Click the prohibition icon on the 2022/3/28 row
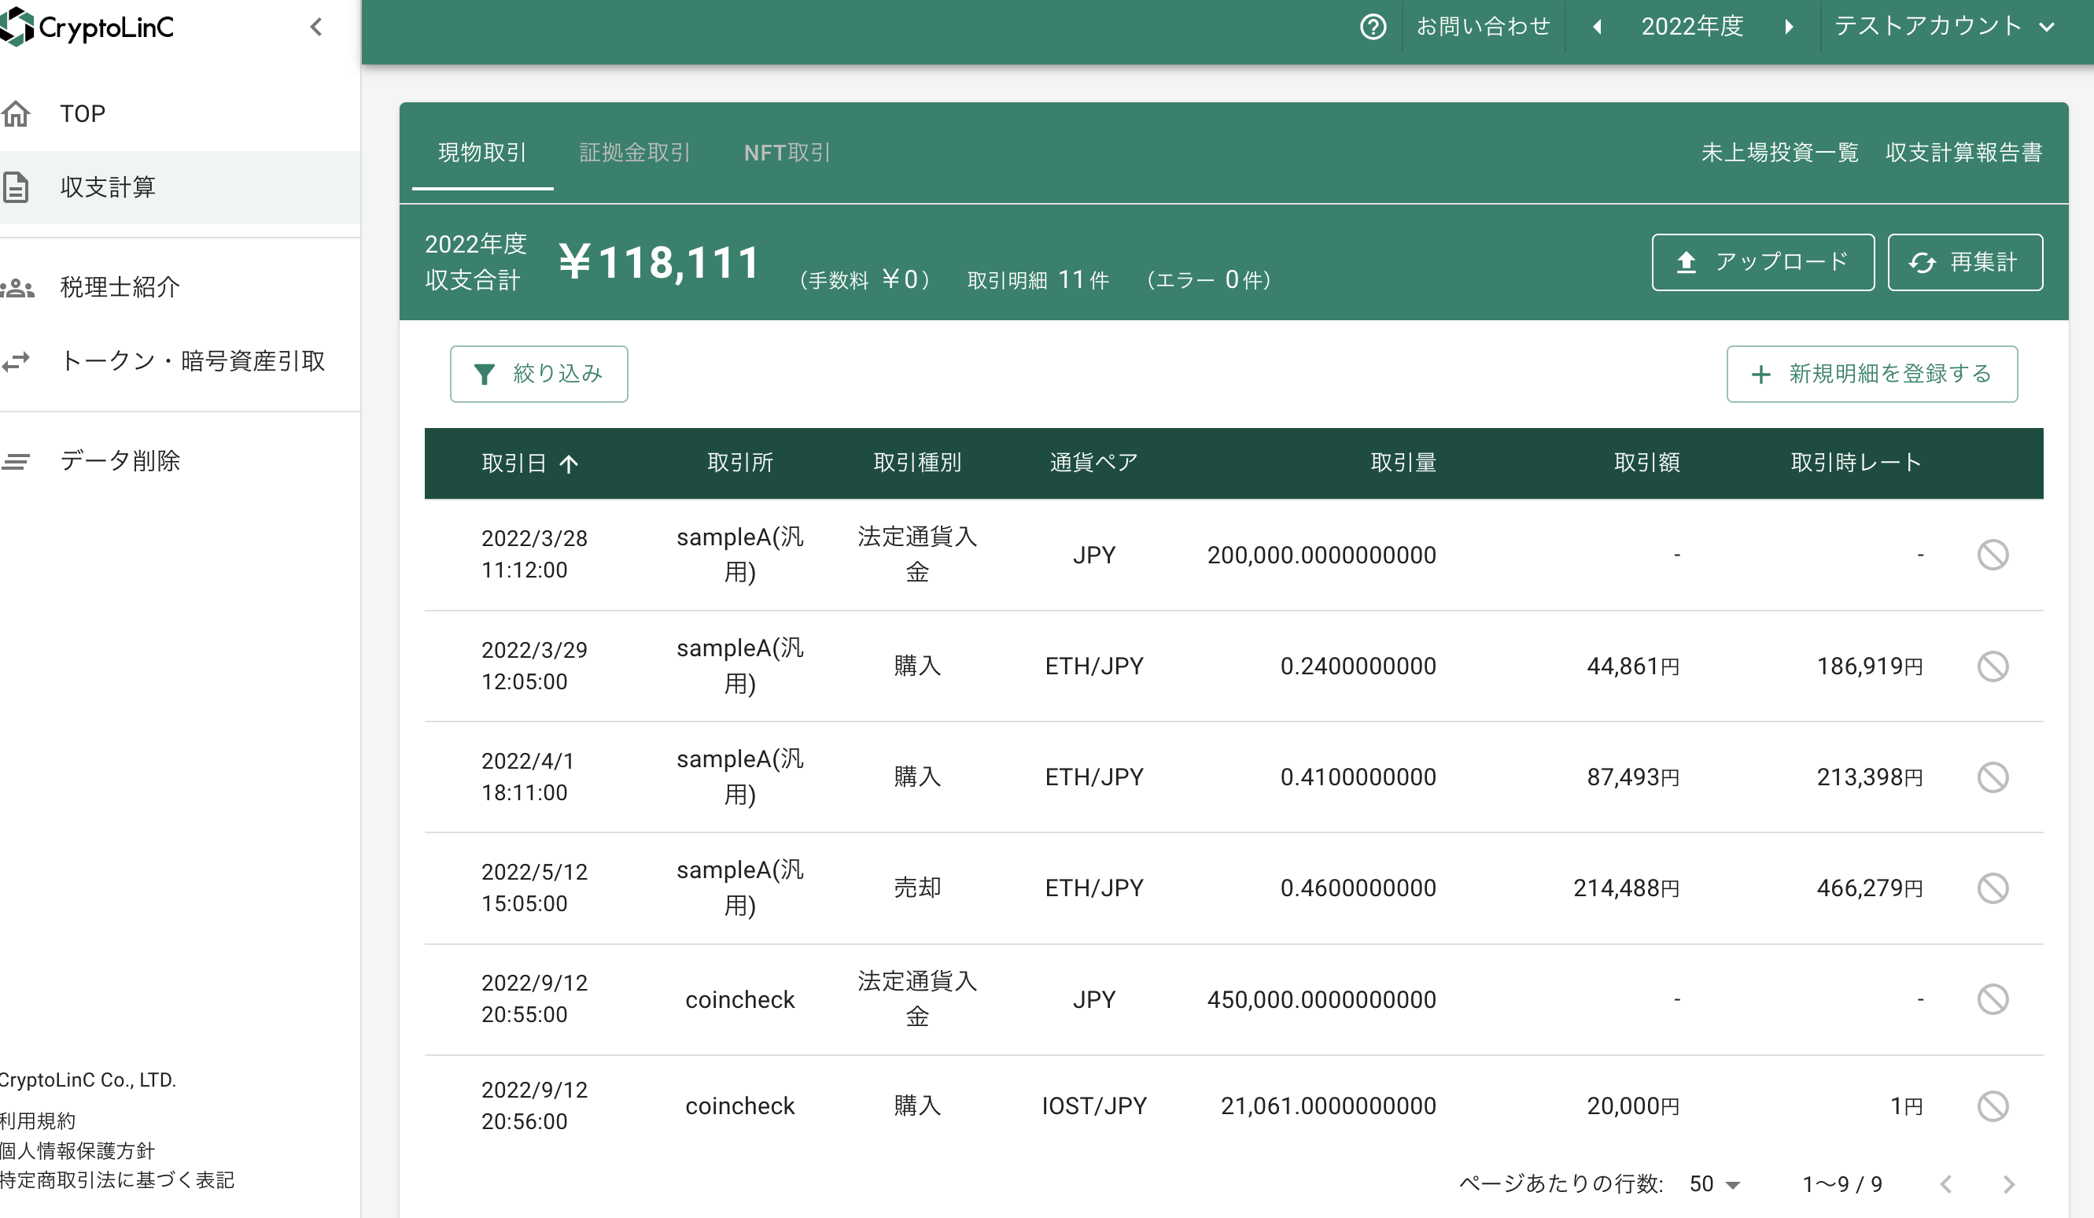Viewport: 2094px width, 1218px height. pyautogui.click(x=1993, y=555)
